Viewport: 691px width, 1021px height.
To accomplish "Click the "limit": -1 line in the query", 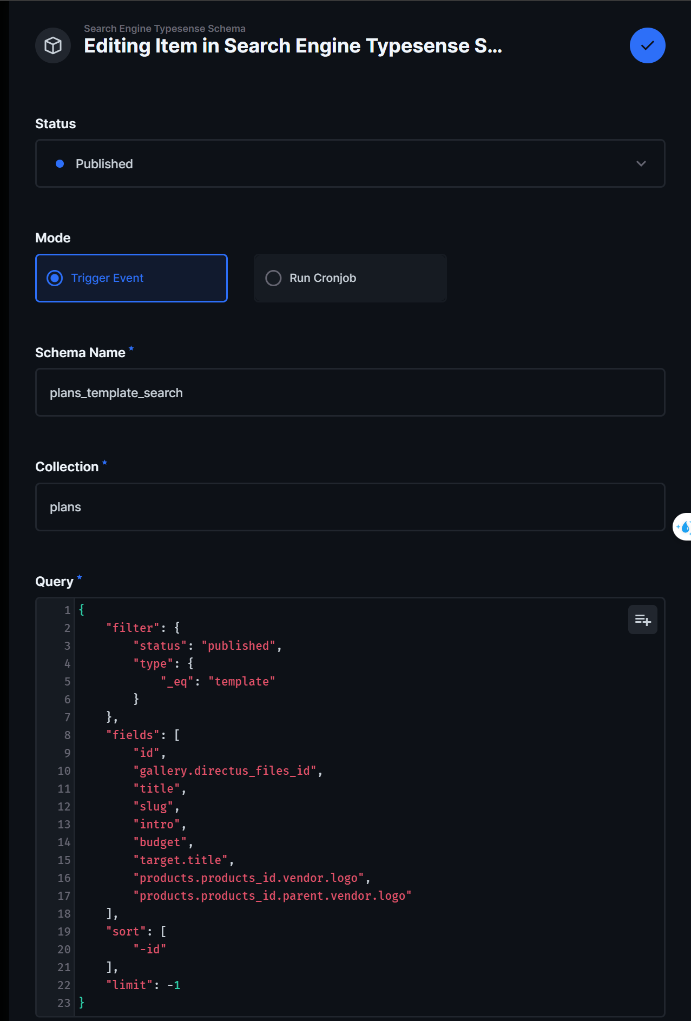I will tap(143, 985).
